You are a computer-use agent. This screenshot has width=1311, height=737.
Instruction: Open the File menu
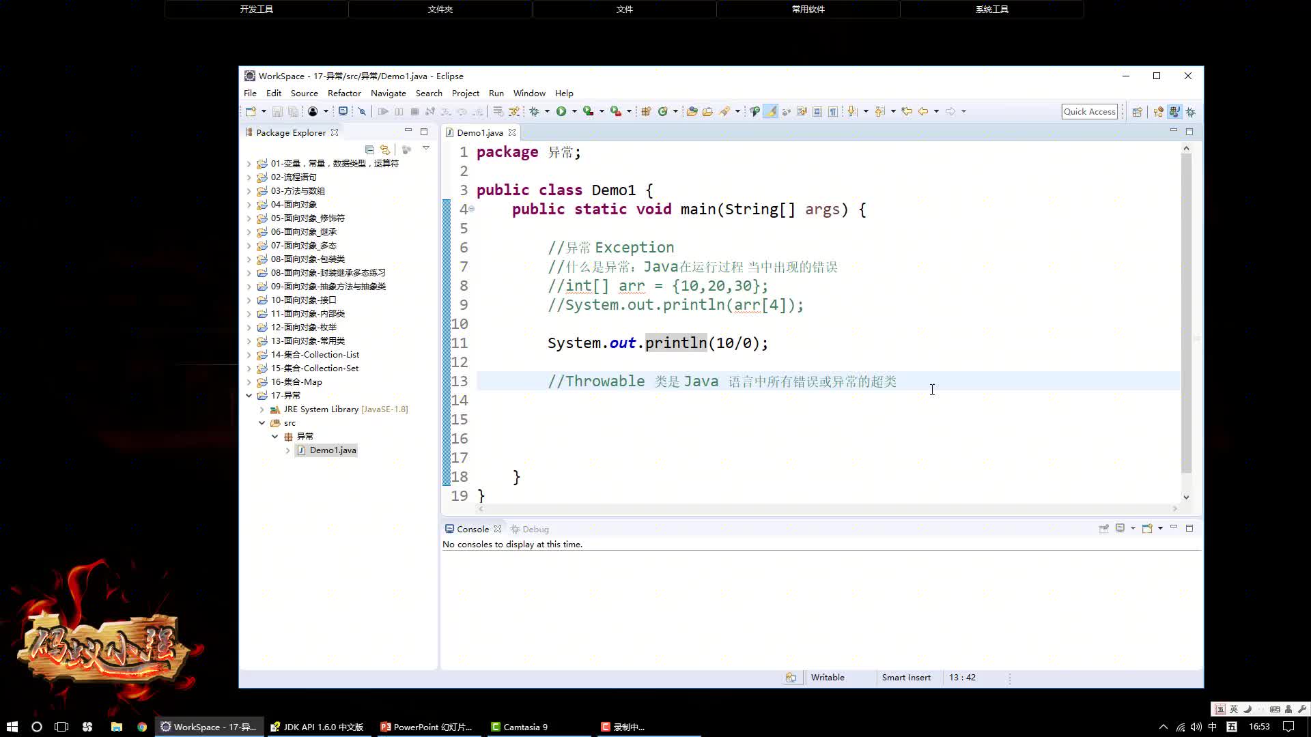pos(251,93)
